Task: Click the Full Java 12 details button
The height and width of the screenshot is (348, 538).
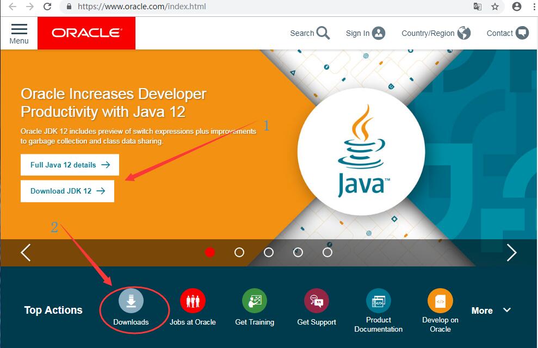Action: 70,165
